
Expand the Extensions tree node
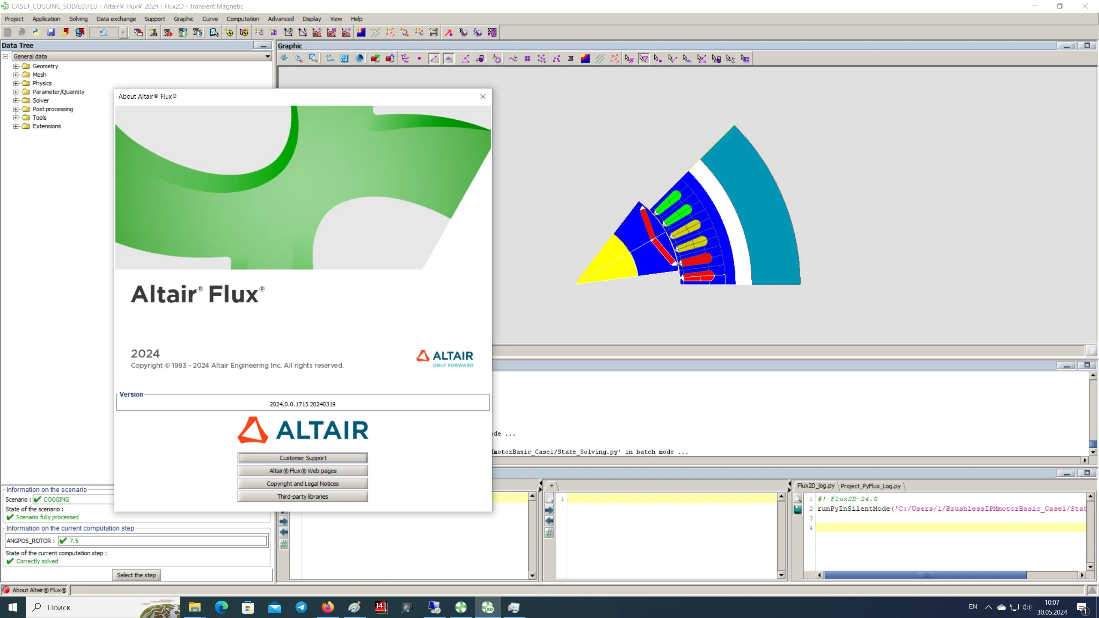point(16,126)
